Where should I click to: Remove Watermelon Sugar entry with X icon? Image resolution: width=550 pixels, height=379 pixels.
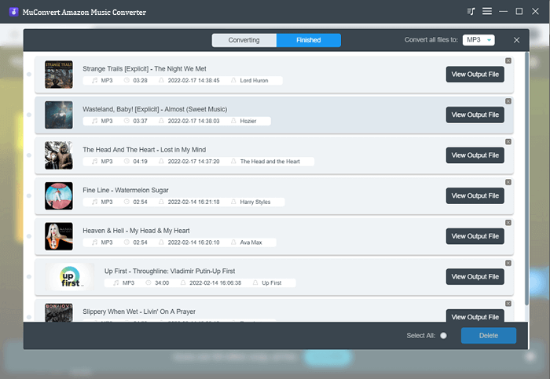coord(508,182)
